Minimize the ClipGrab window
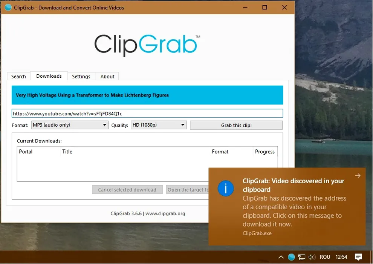373x264 pixels. click(x=245, y=8)
